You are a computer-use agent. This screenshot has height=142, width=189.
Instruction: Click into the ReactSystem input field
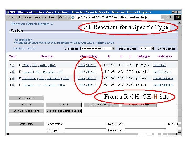(86, 124)
